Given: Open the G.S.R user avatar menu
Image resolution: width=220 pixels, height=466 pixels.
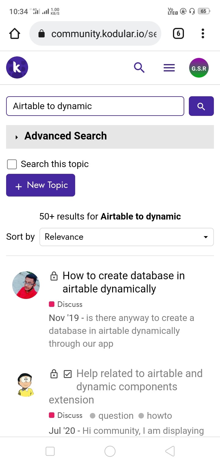Looking at the screenshot, I should [199, 68].
